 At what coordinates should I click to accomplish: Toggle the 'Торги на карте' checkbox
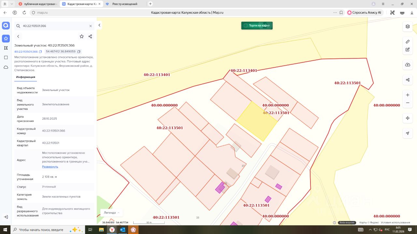pyautogui.click(x=246, y=25)
